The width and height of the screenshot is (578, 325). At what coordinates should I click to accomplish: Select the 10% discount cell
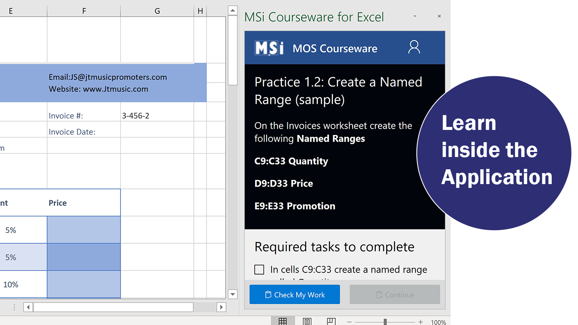tap(23, 284)
